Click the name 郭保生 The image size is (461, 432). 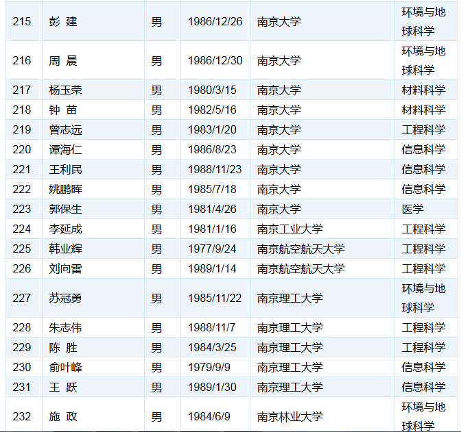tap(65, 209)
